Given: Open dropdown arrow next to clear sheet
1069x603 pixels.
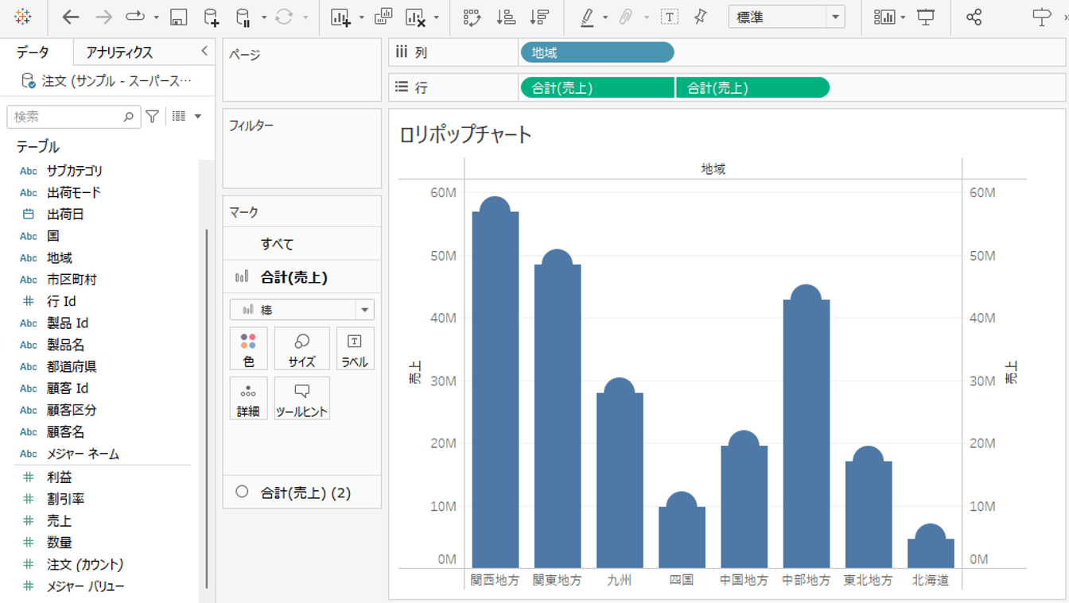Looking at the screenshot, I should point(436,17).
